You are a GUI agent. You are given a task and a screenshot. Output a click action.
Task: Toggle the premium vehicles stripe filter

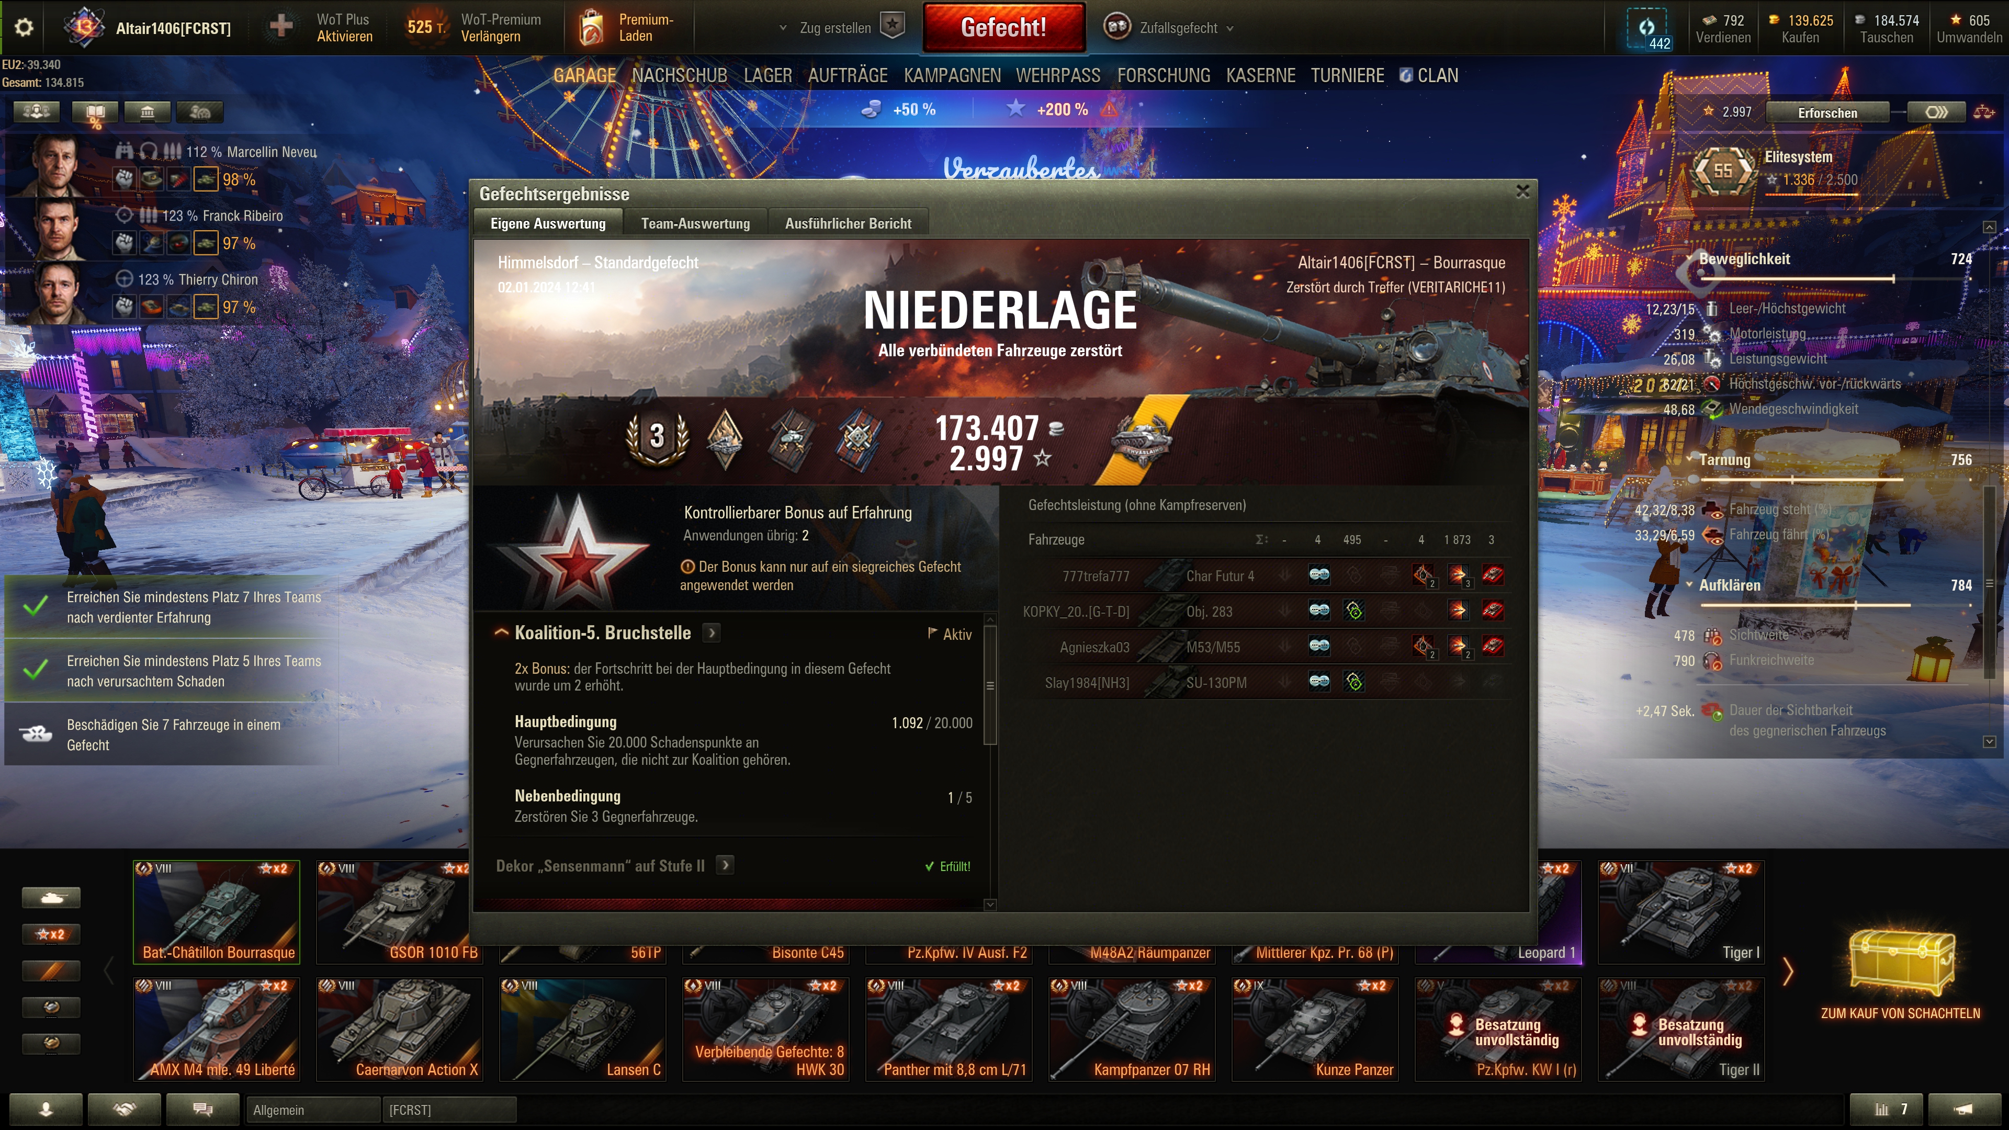(x=51, y=971)
